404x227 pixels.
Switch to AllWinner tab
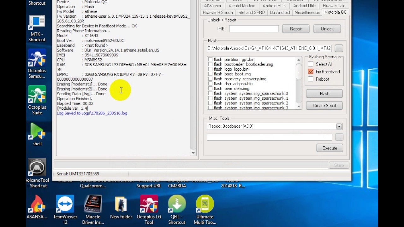tap(213, 6)
